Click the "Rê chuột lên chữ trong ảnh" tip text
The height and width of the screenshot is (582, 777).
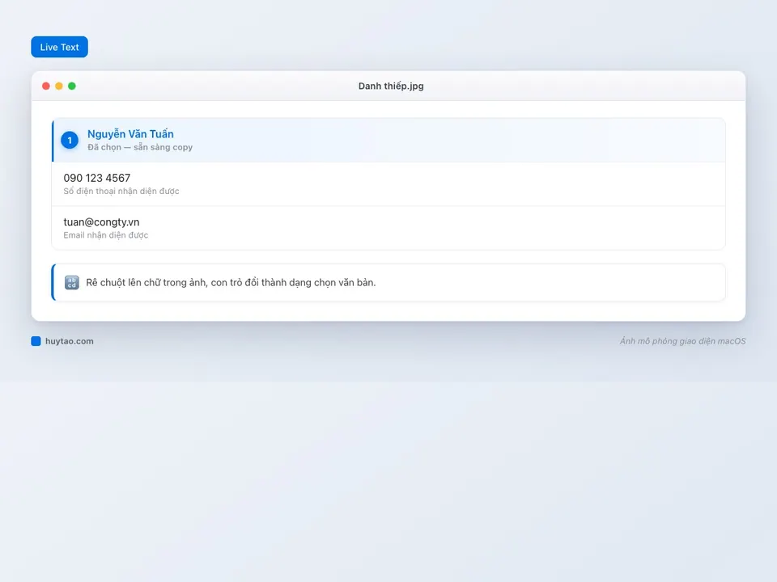[231, 283]
